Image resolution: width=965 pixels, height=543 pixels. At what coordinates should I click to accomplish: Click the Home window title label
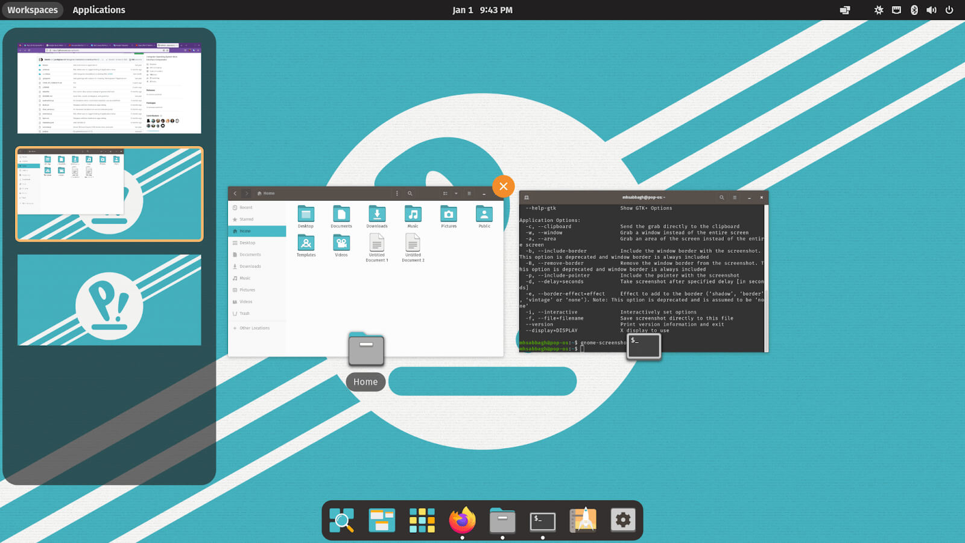pos(365,382)
